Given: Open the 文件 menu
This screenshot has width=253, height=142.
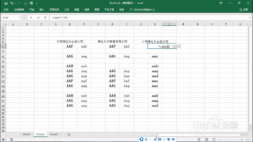Looking at the screenshot, I should (6, 10).
